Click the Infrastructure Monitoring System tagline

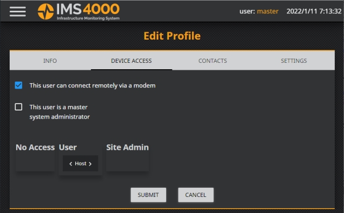(88, 18)
